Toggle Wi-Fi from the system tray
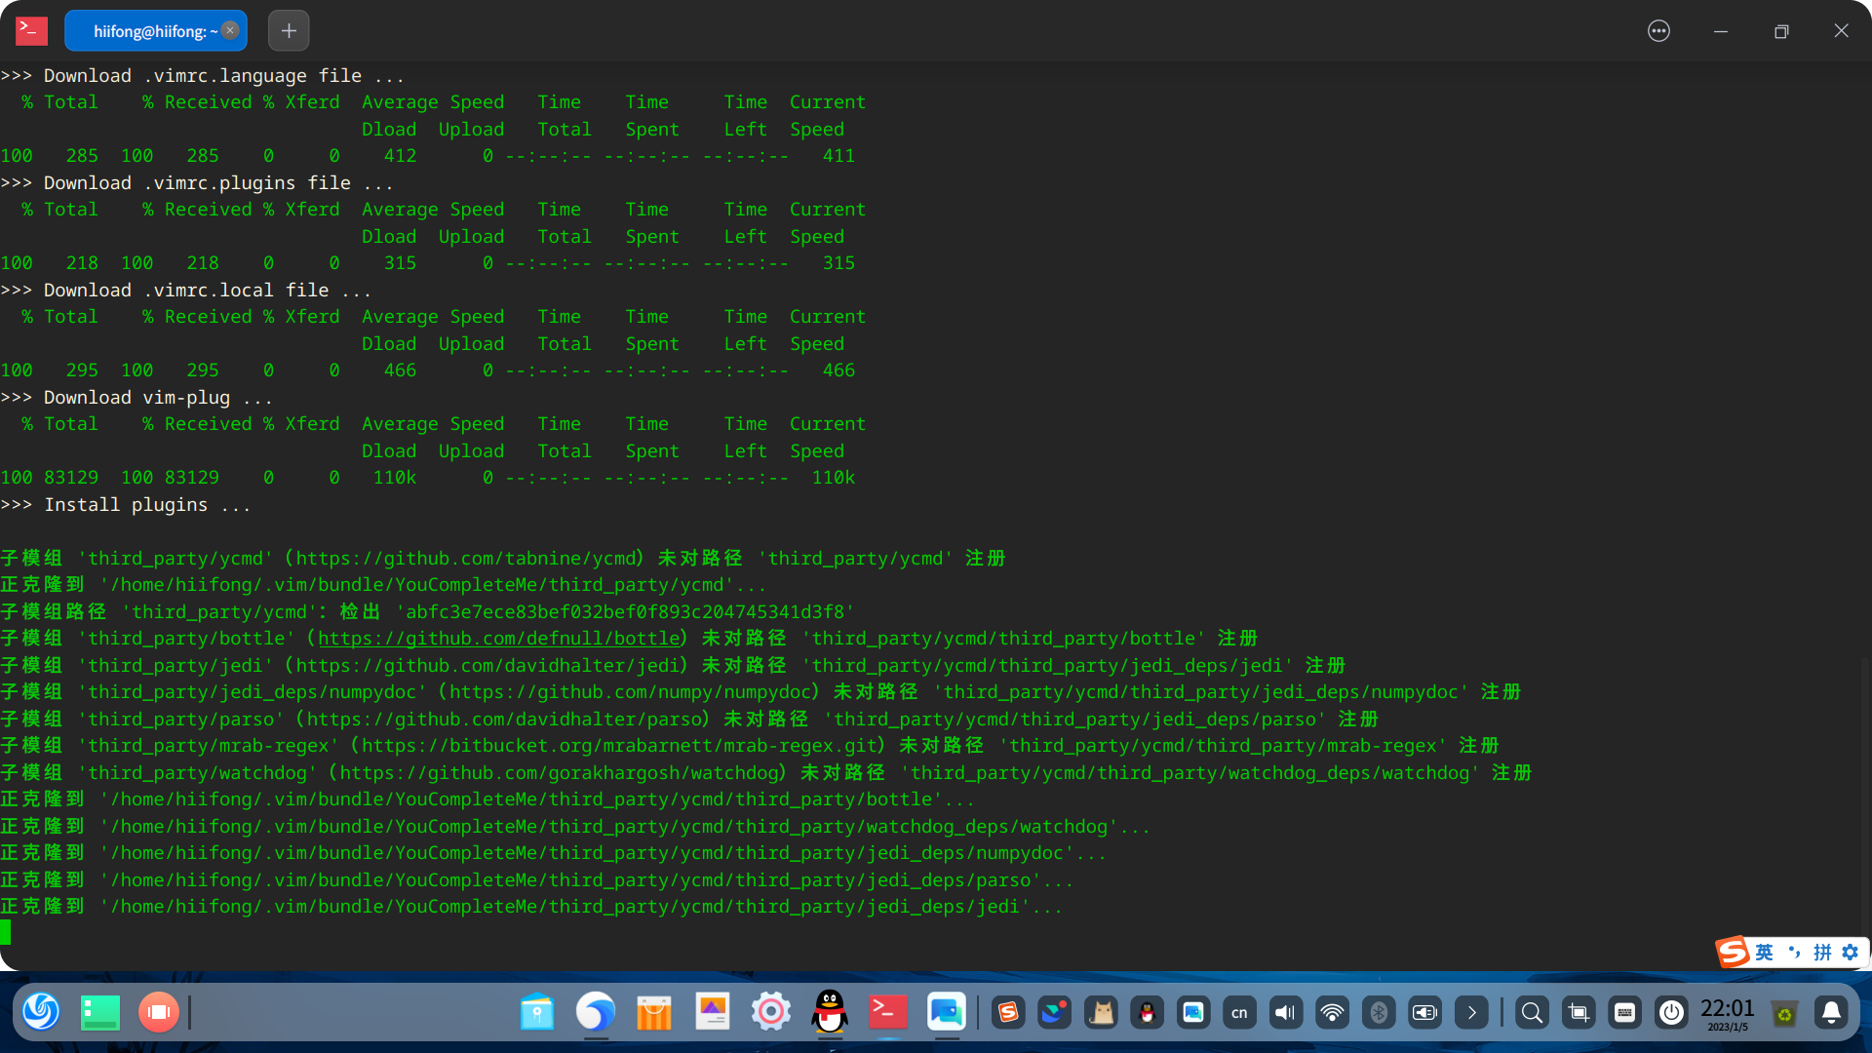The width and height of the screenshot is (1872, 1053). tap(1332, 1012)
